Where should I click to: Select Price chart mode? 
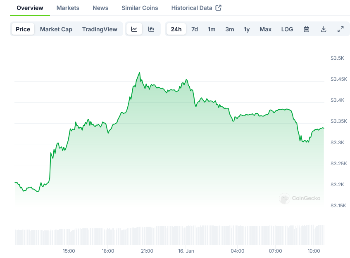pos(23,29)
